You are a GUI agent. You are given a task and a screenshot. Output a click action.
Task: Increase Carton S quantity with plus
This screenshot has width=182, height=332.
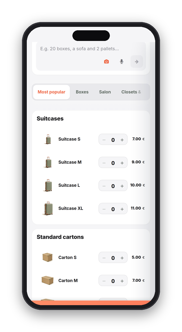122,258
